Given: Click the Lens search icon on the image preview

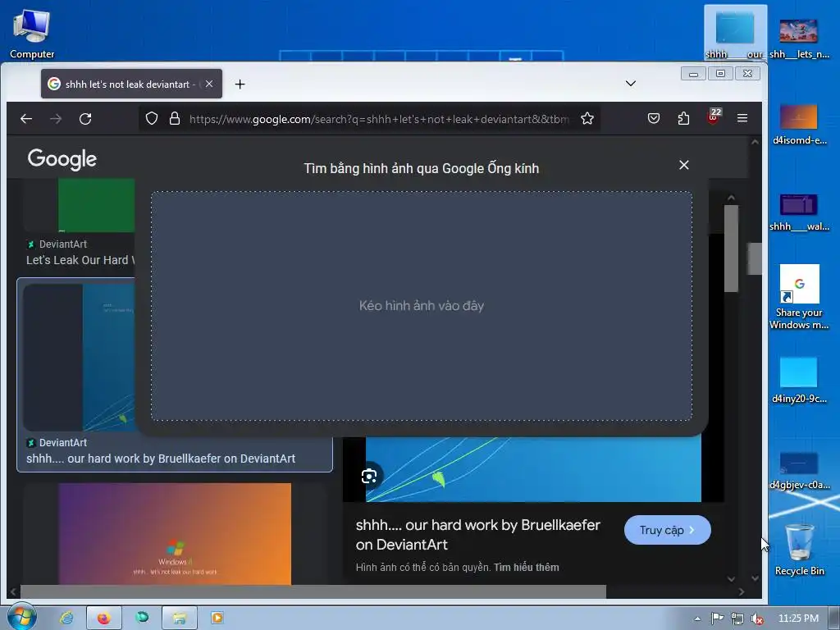Looking at the screenshot, I should point(369,476).
